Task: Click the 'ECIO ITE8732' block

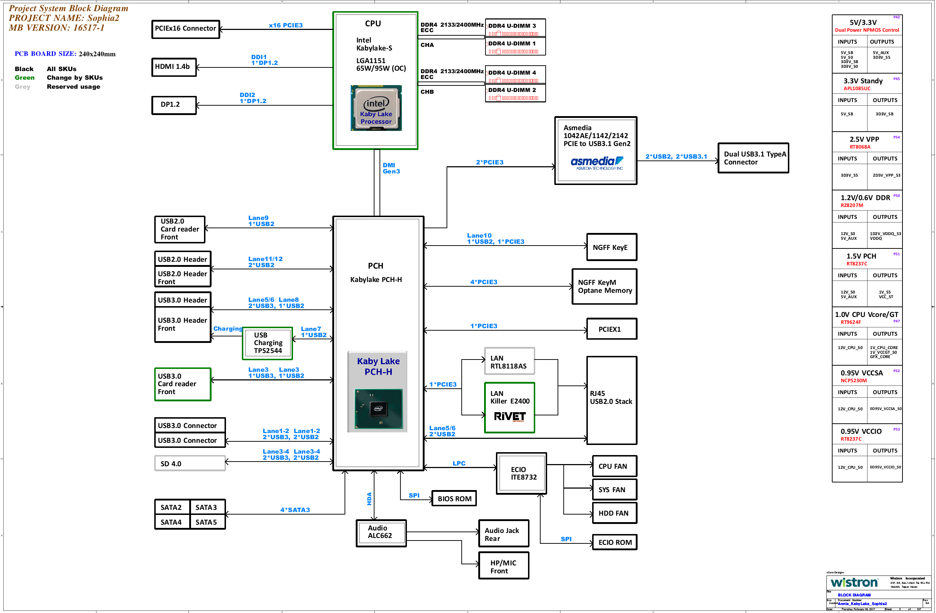Action: [x=522, y=473]
